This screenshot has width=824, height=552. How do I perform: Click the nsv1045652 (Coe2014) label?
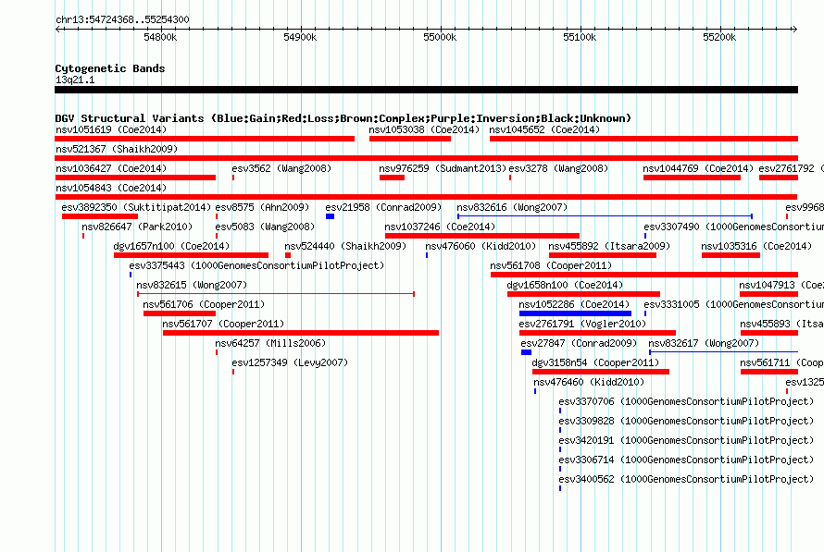[544, 129]
